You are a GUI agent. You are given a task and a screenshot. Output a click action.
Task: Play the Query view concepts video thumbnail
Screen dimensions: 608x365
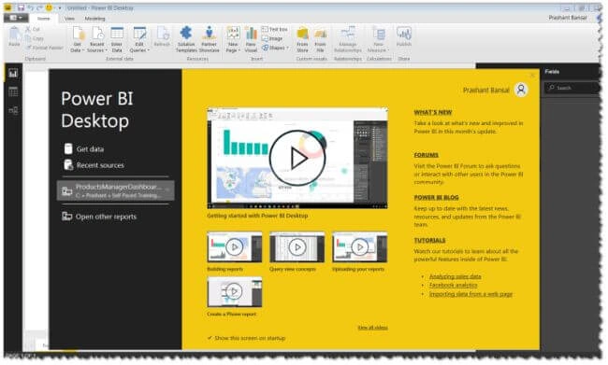(297, 247)
